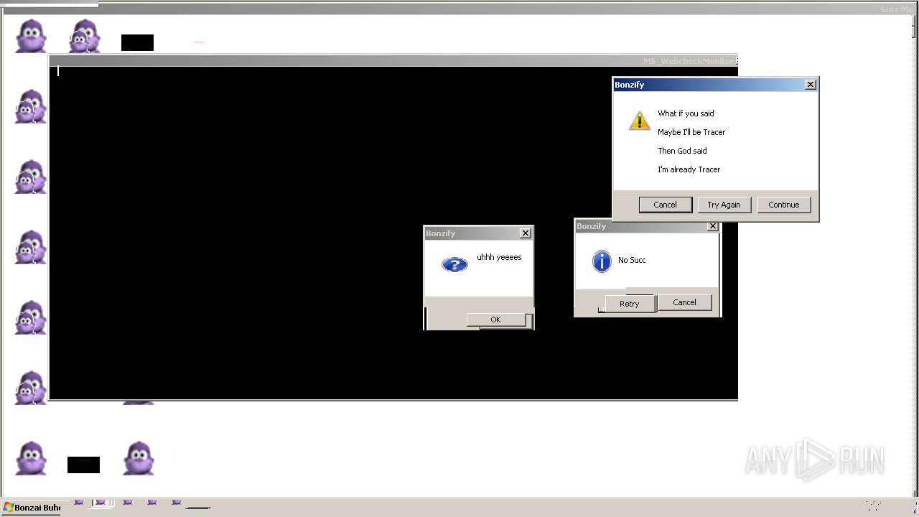This screenshot has width=919, height=517.
Task: Click the "uhhh yeeees" message text
Action: click(499, 257)
